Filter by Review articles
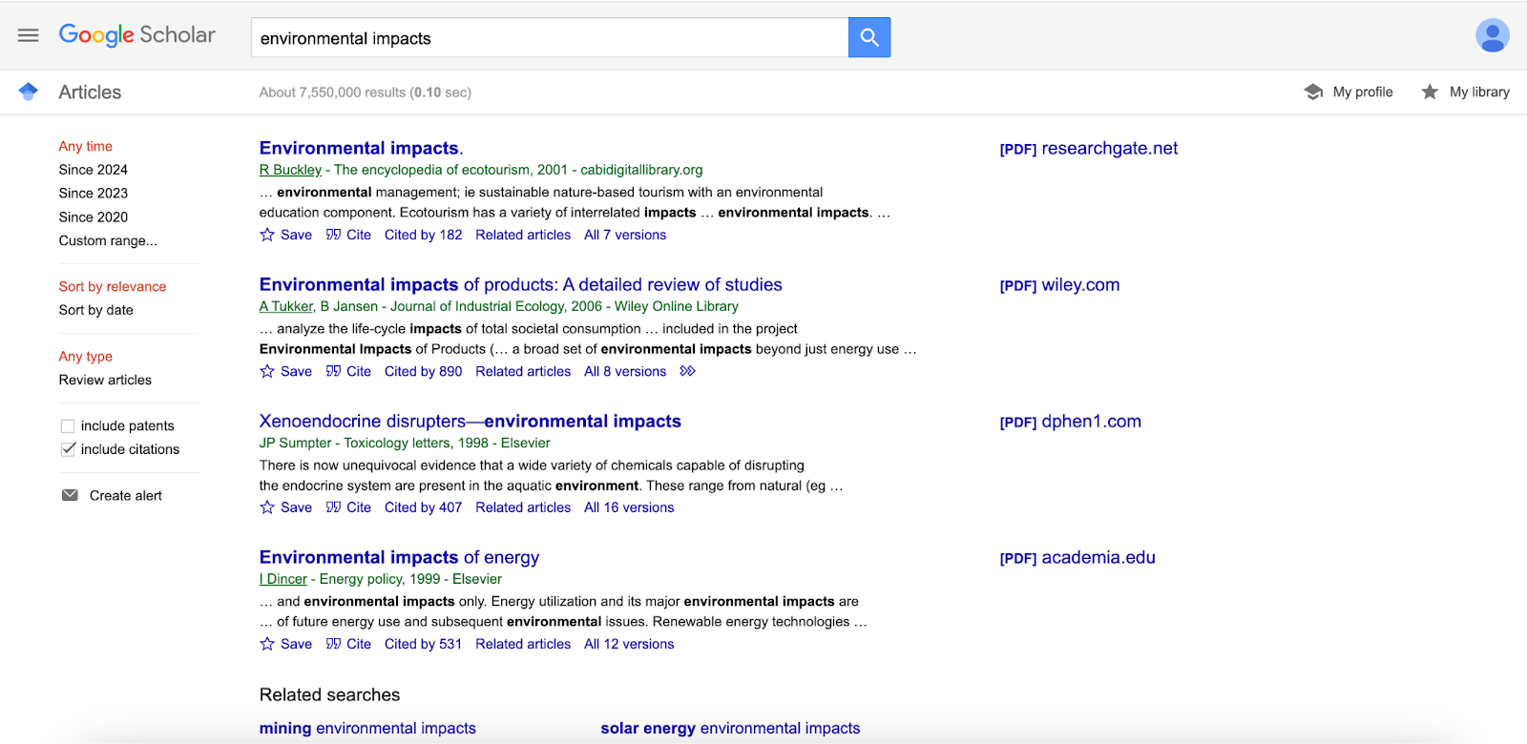 (x=105, y=380)
